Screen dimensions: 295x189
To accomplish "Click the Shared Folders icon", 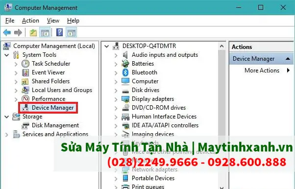I will (25, 81).
